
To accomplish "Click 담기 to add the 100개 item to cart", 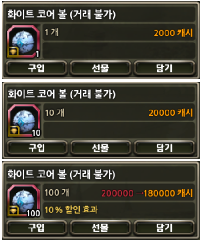I will (x=165, y=228).
